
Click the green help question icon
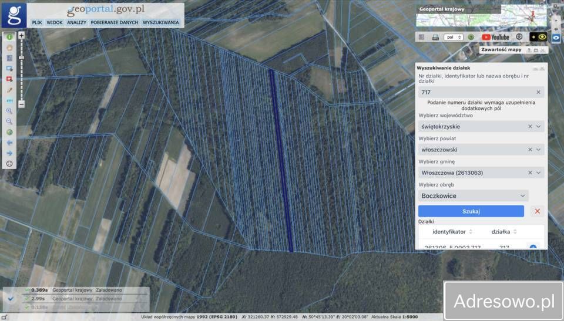(x=471, y=37)
